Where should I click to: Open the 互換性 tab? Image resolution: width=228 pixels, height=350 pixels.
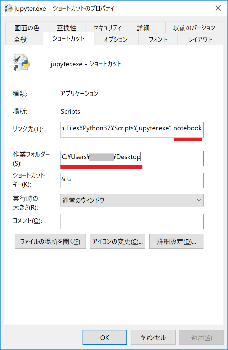(67, 28)
